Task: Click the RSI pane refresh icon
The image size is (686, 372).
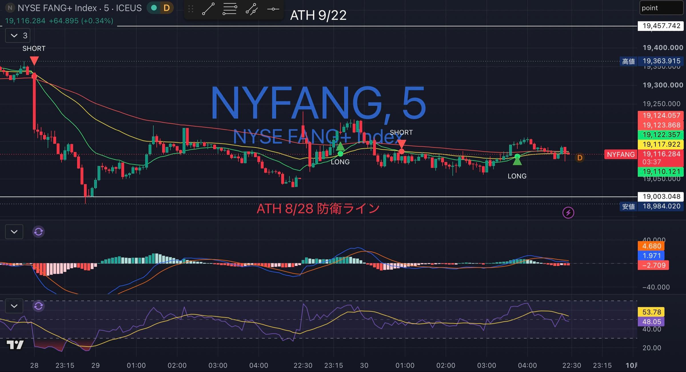Action: (x=39, y=306)
